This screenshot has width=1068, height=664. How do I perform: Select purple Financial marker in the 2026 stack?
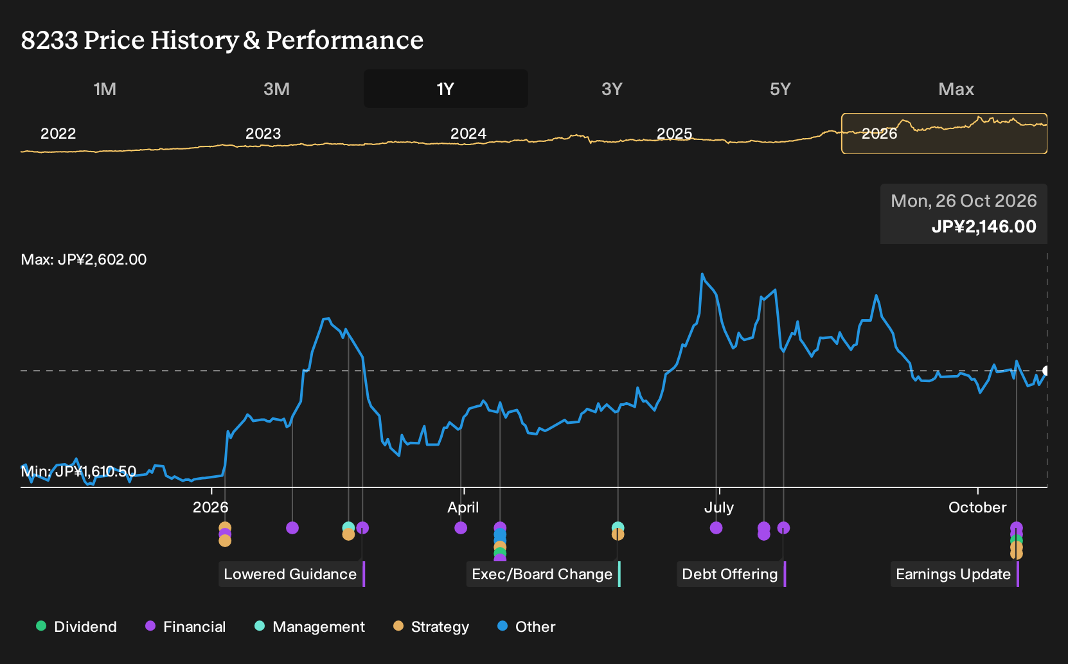[x=225, y=534]
